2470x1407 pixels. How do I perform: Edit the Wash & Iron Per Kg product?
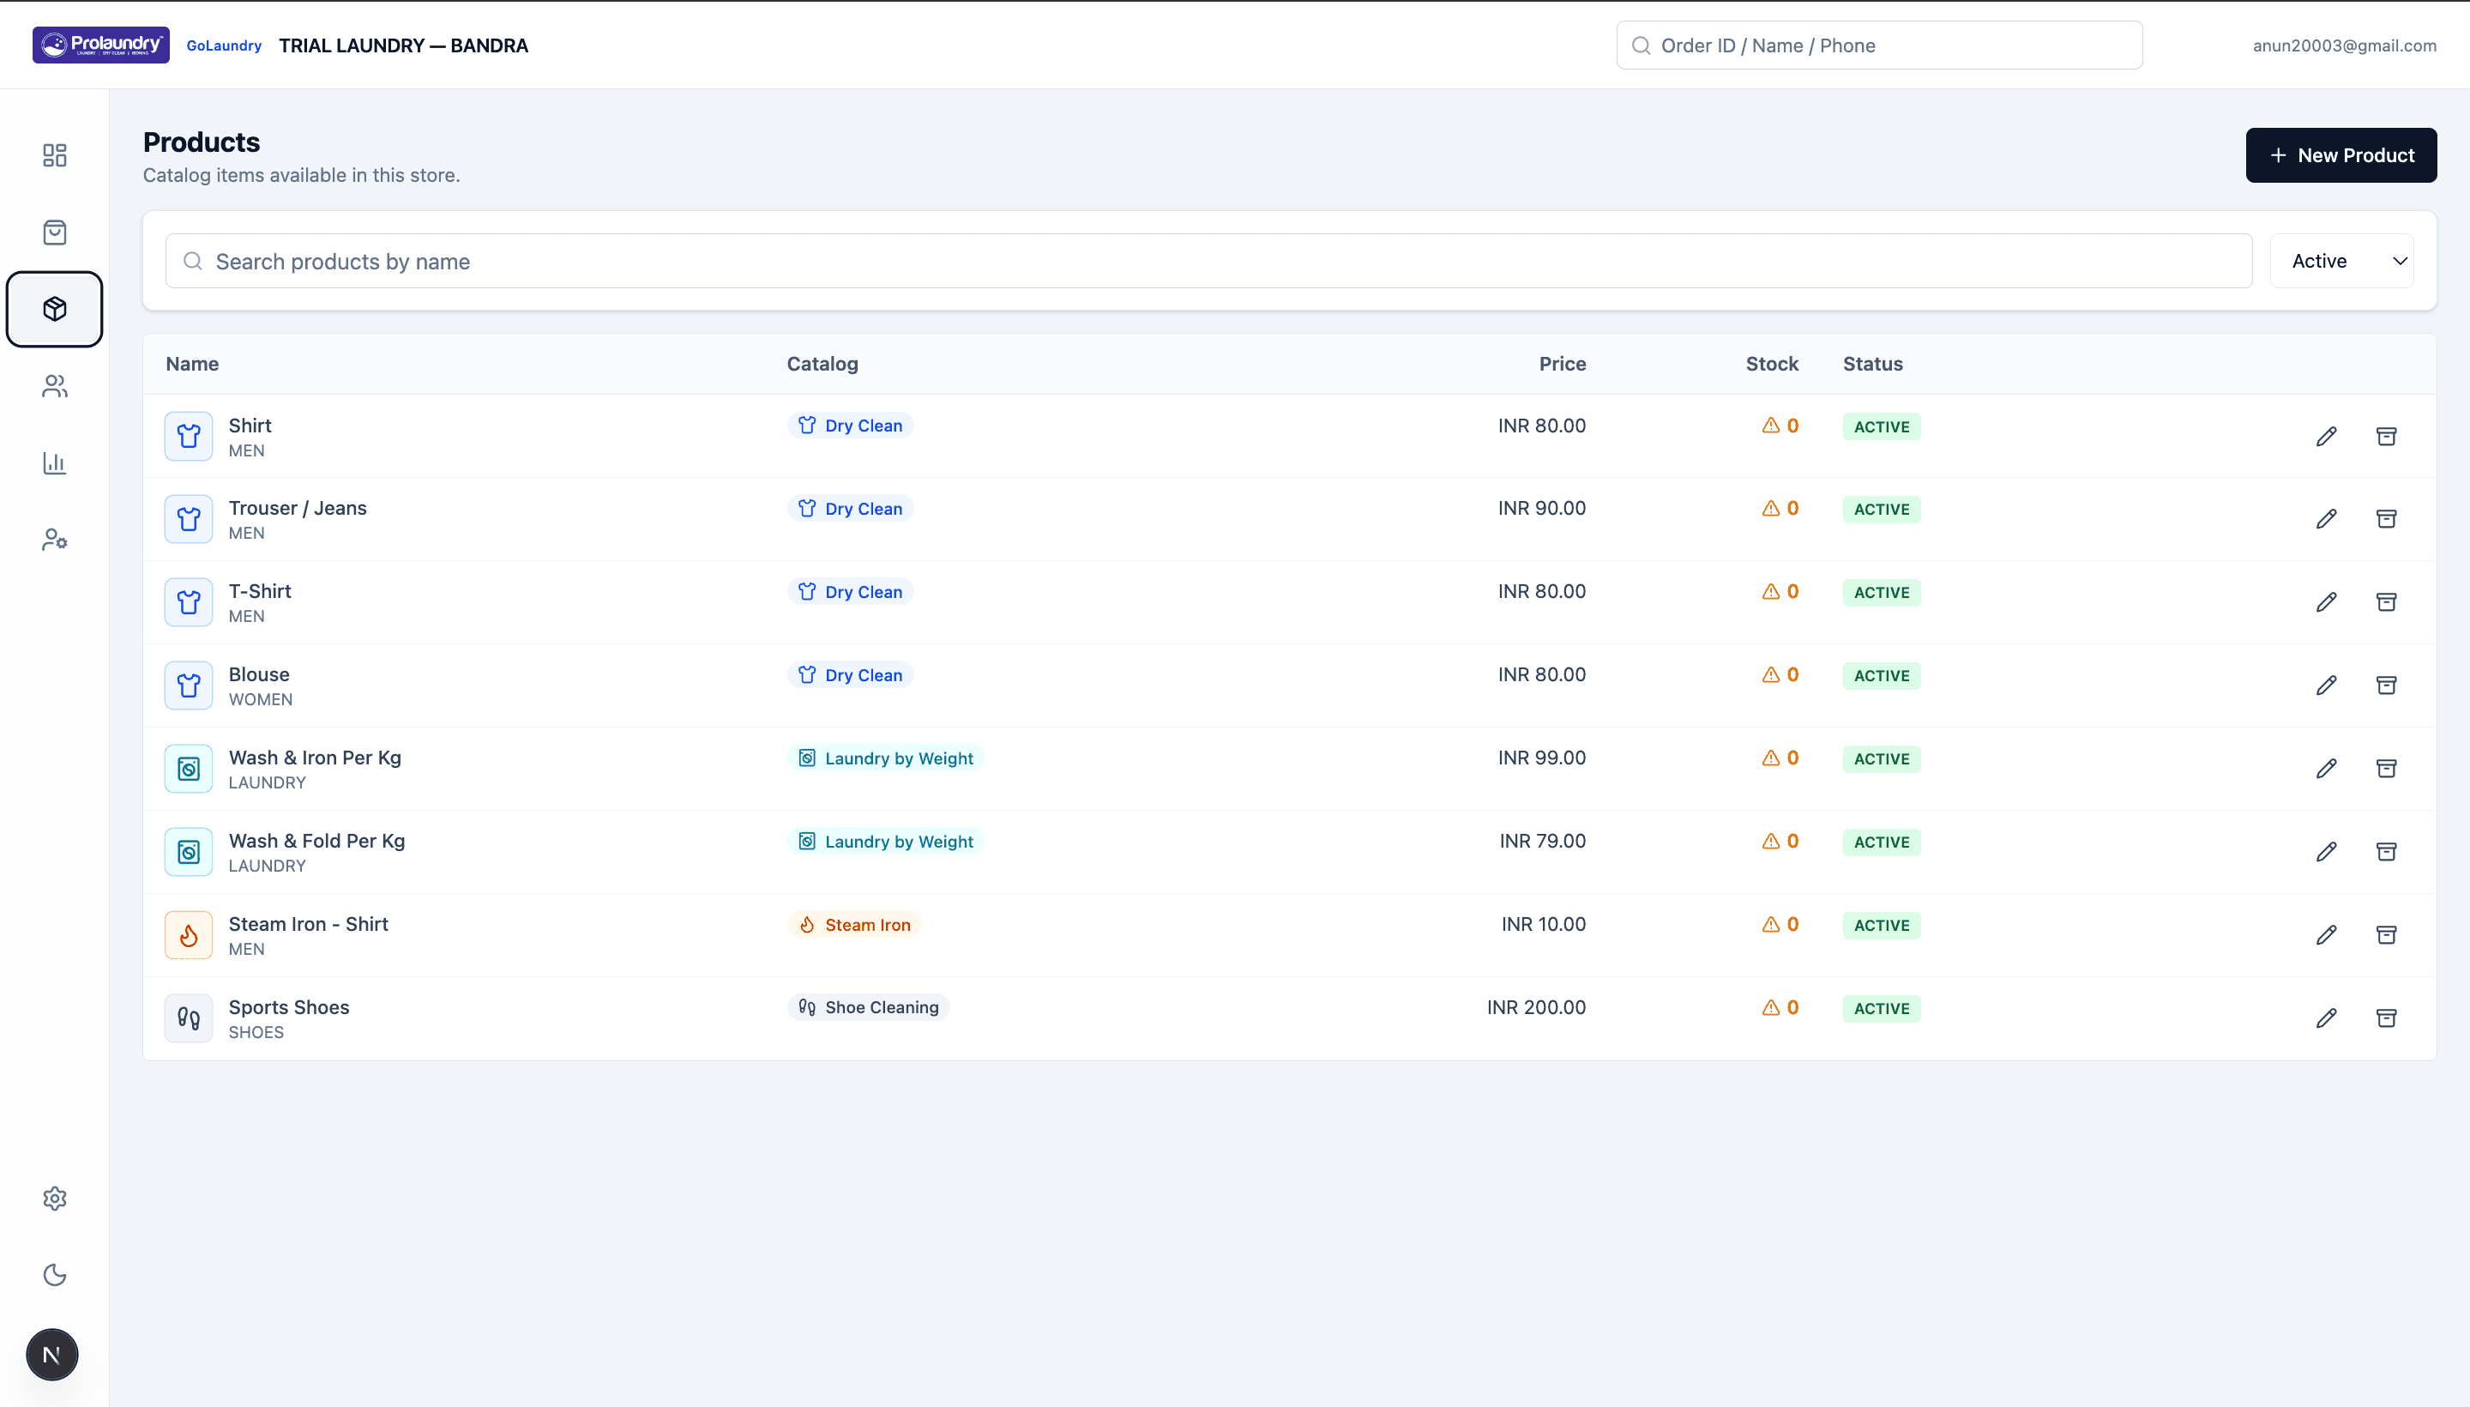click(2326, 768)
